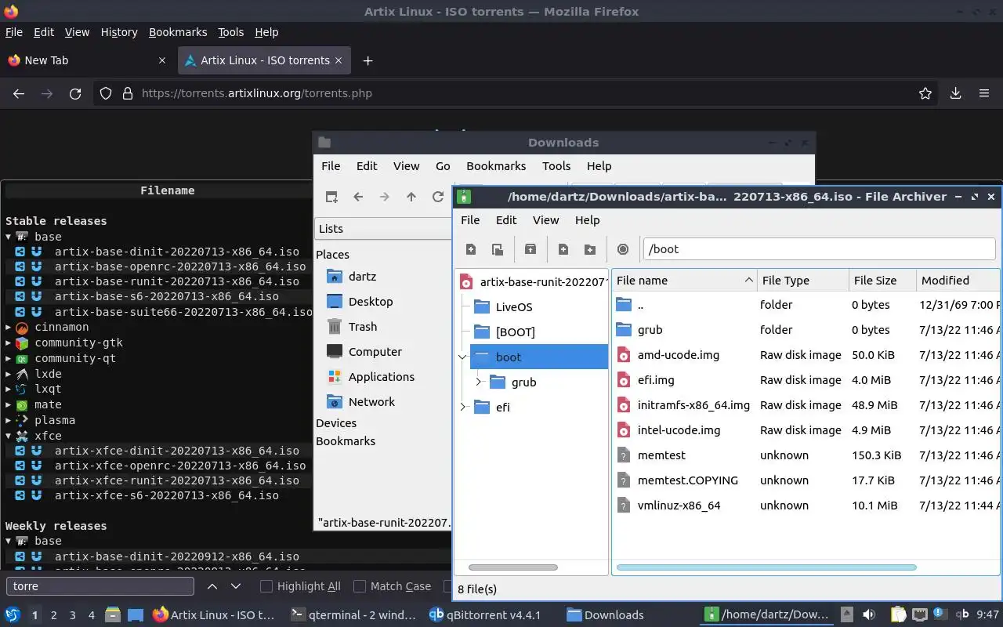Click the archive file list horizontal scrollbar
This screenshot has height=627, width=1003.
click(766, 567)
